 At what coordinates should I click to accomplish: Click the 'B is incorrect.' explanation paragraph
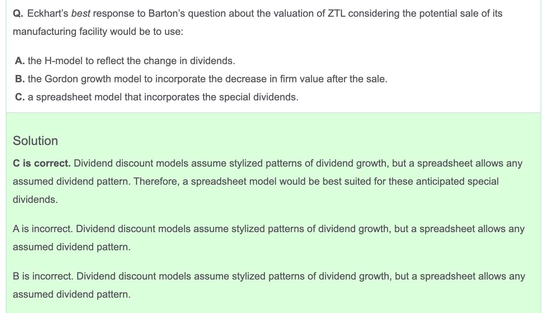(x=268, y=285)
